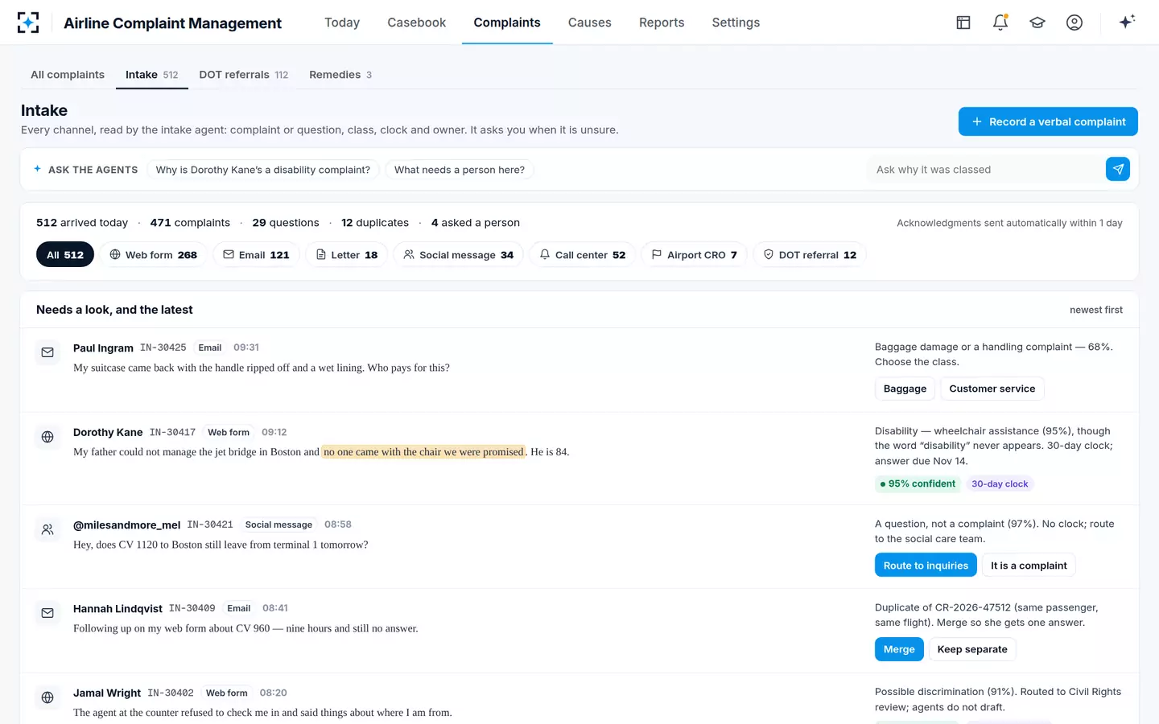Open the Reports menu
Screen dimensions: 1159x724
pyautogui.click(x=662, y=23)
